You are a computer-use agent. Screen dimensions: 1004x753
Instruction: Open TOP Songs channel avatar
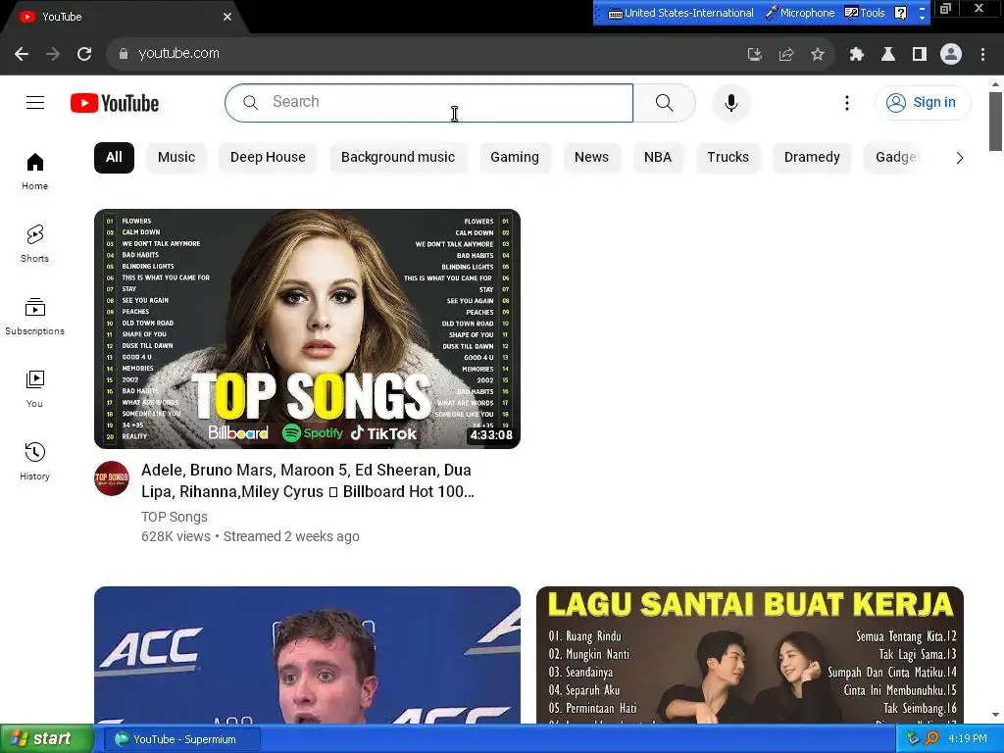click(112, 478)
